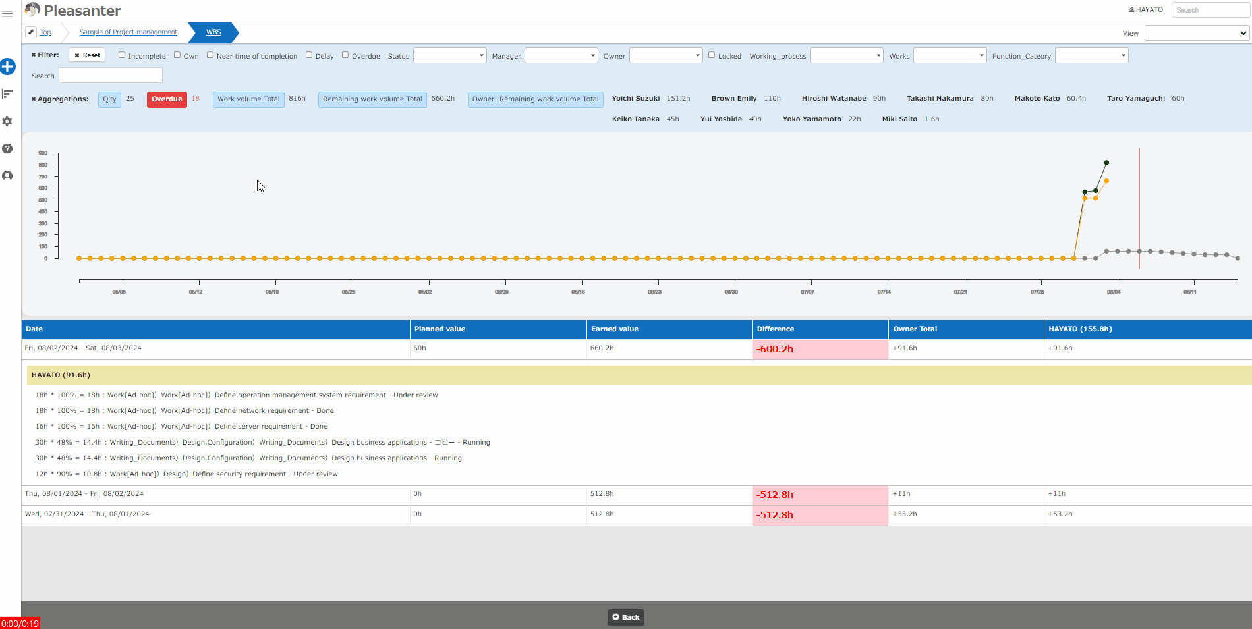Click the blue plus create icon
The height and width of the screenshot is (629, 1252).
point(7,66)
